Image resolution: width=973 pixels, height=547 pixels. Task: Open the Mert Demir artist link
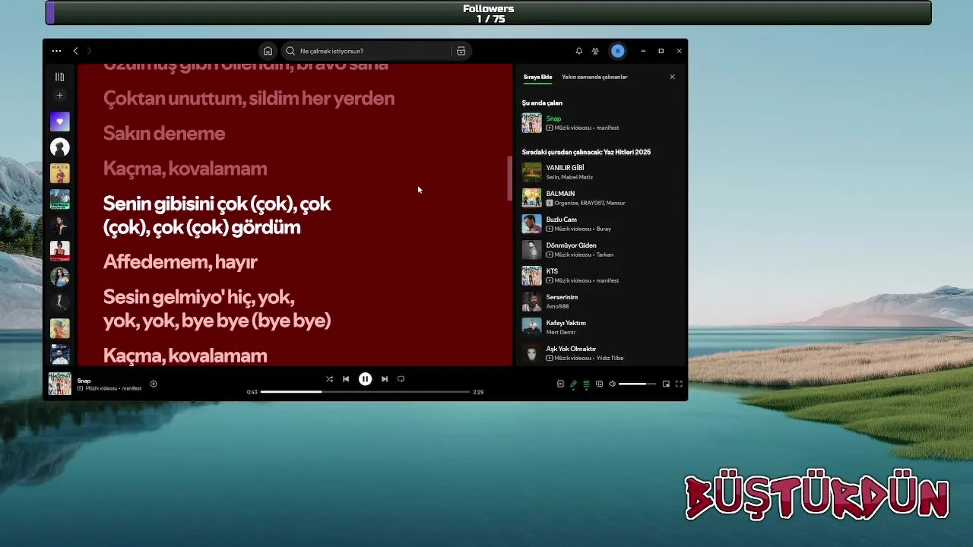[x=561, y=332]
